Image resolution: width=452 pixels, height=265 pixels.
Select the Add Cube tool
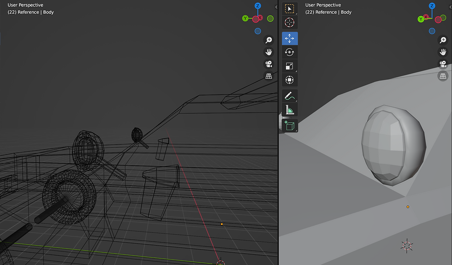(290, 126)
